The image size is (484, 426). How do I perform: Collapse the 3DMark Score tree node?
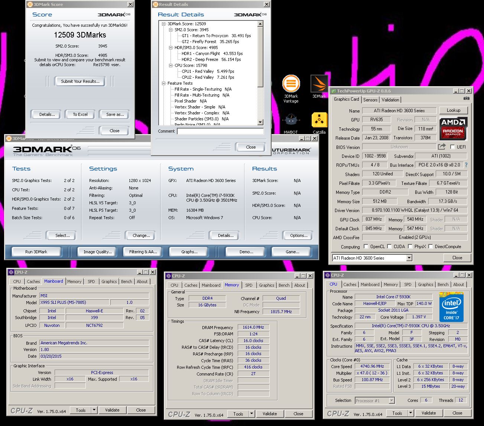164,24
